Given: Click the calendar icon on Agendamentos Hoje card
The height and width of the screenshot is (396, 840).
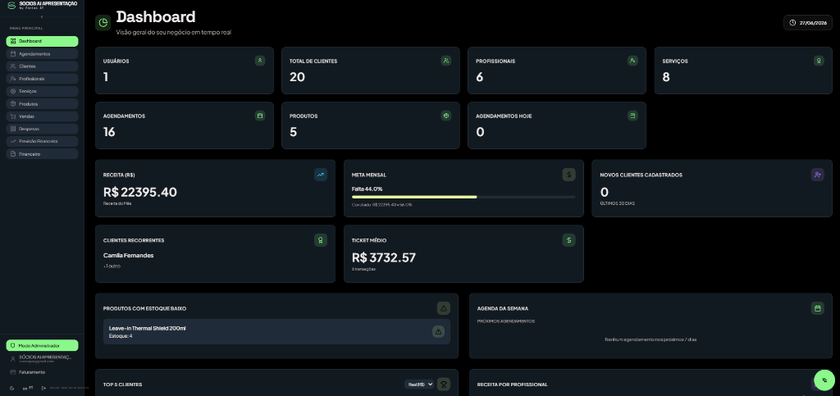Looking at the screenshot, I should point(632,116).
